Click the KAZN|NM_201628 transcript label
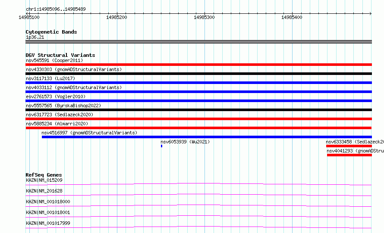This screenshot has width=384, height=233. [44, 191]
